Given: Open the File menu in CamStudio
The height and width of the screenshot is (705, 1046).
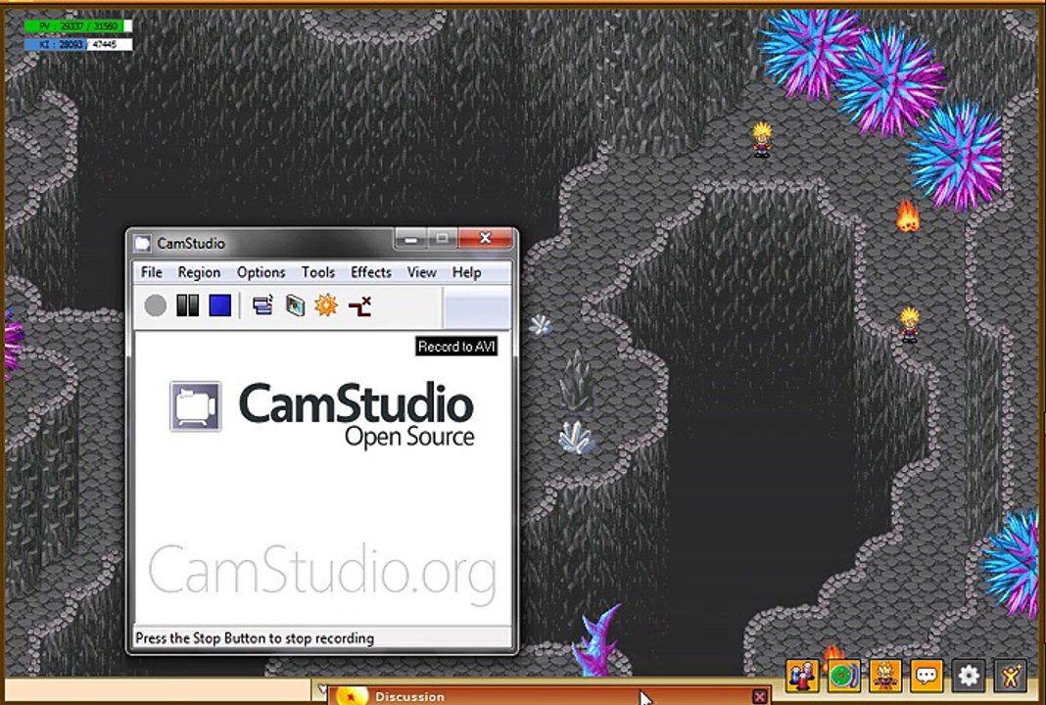Looking at the screenshot, I should click(x=152, y=272).
